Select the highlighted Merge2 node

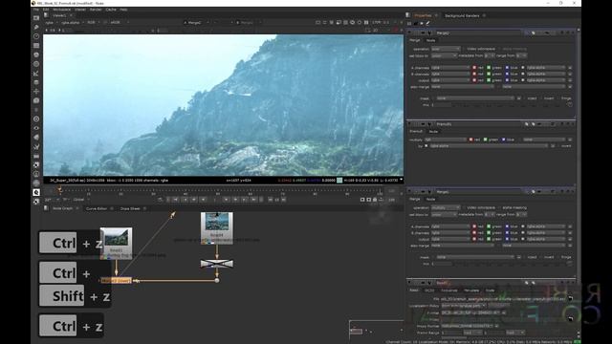pos(116,280)
